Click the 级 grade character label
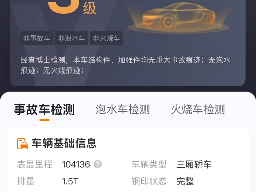The image size is (256, 192). (89, 9)
